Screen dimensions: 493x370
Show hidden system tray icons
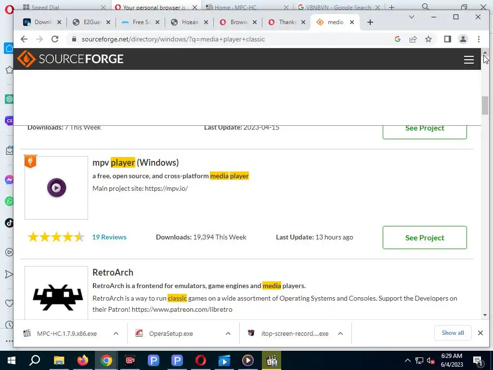coord(407,360)
